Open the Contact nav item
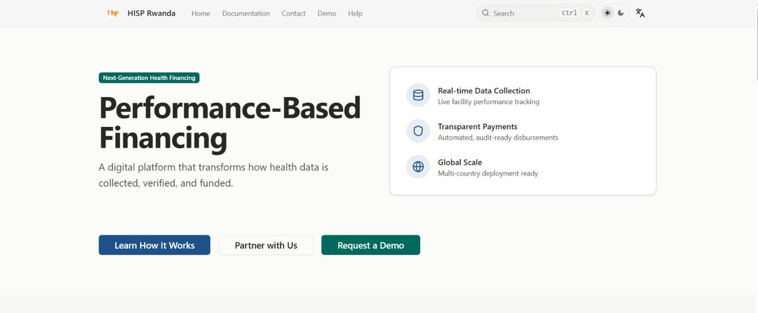 294,13
